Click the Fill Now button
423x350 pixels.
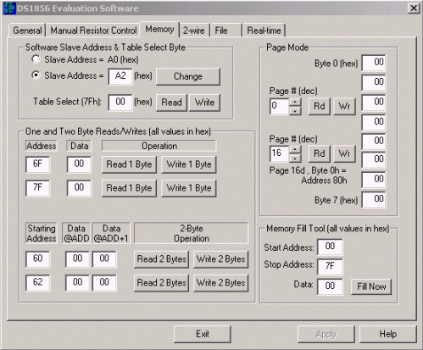tap(371, 286)
